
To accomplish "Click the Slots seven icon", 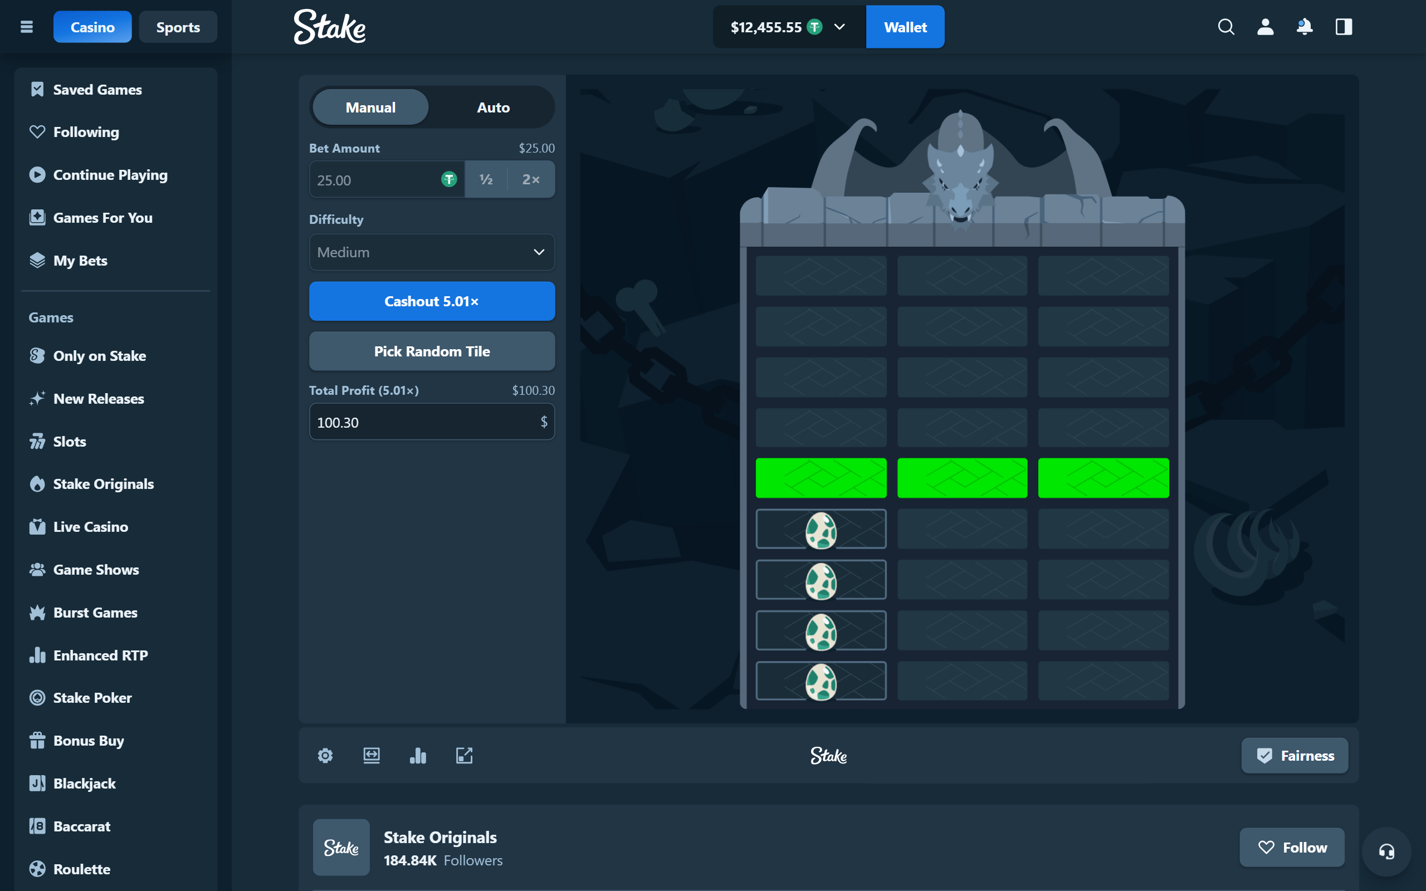I will [37, 442].
